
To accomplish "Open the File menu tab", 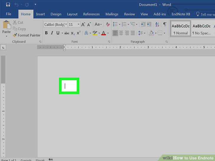I will click(x=9, y=14).
